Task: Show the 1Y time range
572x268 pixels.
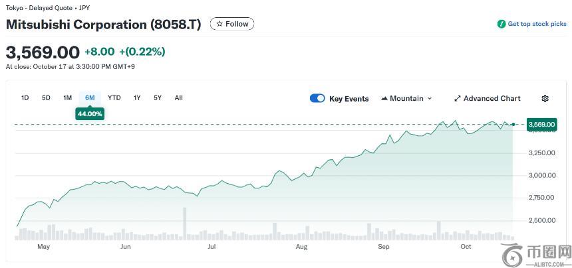Action: click(137, 98)
